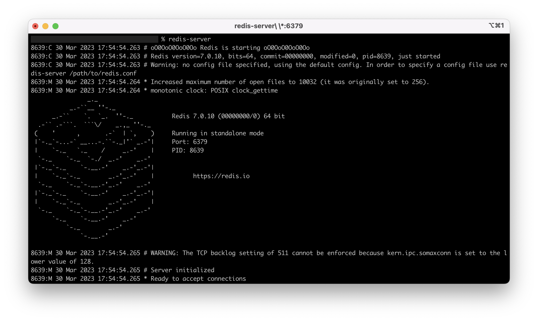Screen dimensions: 538x321
Task: Click the ⌥⌘1 shortcut indicator in title bar
Action: (x=496, y=25)
